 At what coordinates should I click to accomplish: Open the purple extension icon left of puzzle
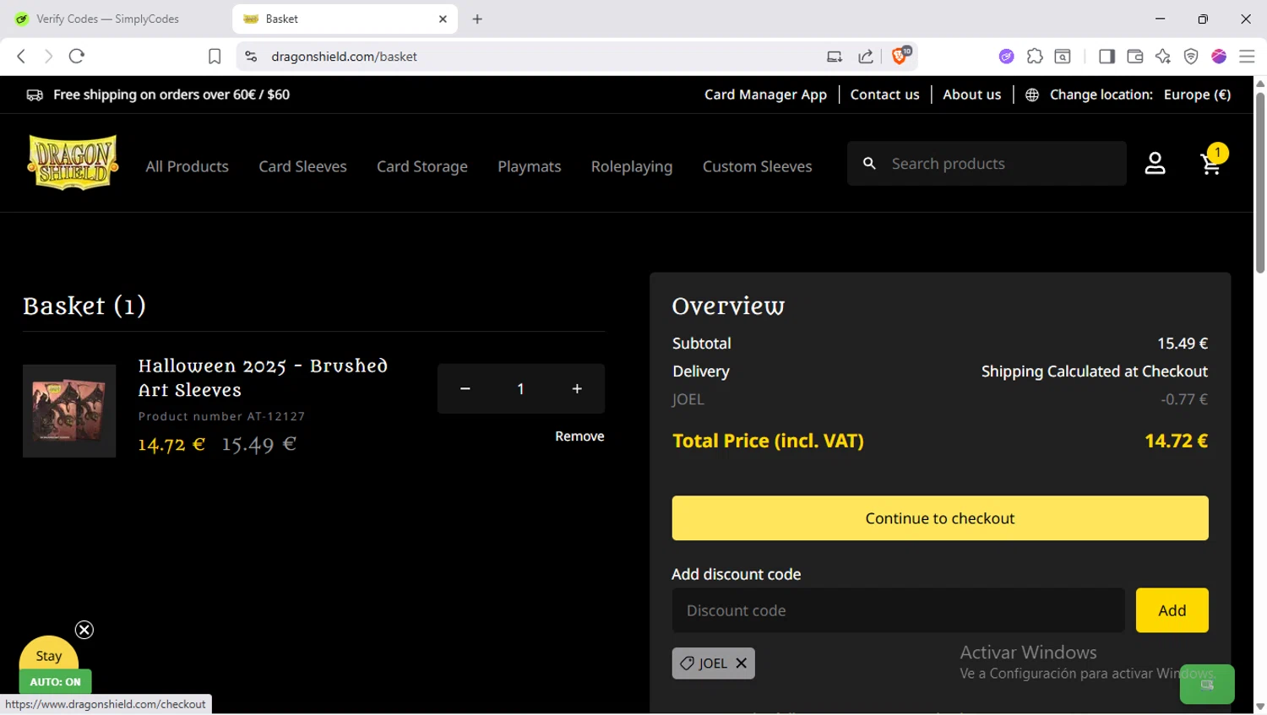click(1006, 57)
